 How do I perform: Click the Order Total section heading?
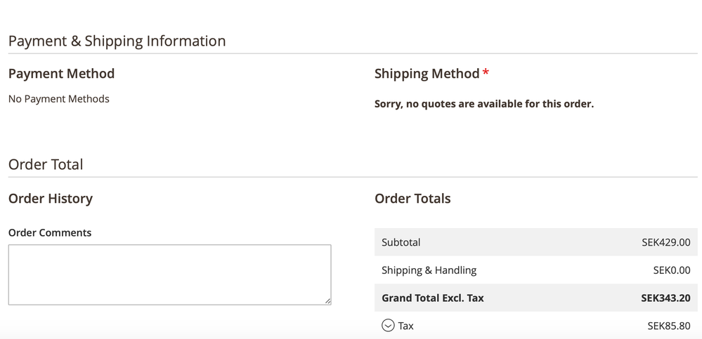(x=46, y=164)
